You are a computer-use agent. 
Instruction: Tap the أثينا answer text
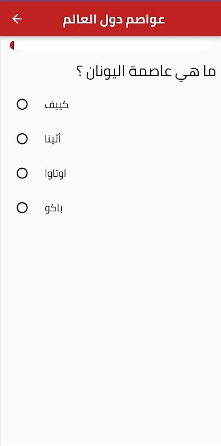click(52, 139)
